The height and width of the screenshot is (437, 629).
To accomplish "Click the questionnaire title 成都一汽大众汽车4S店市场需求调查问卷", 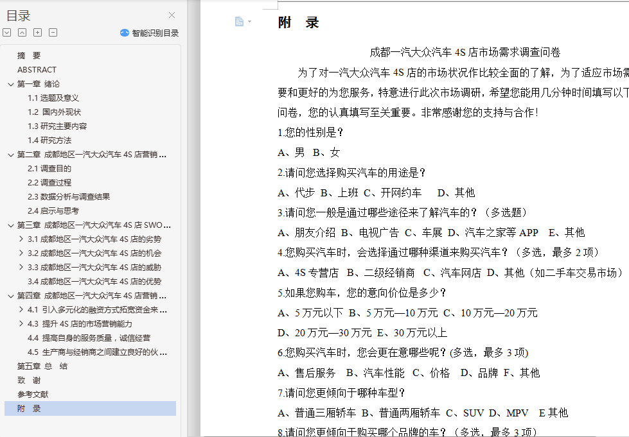I will [x=465, y=52].
